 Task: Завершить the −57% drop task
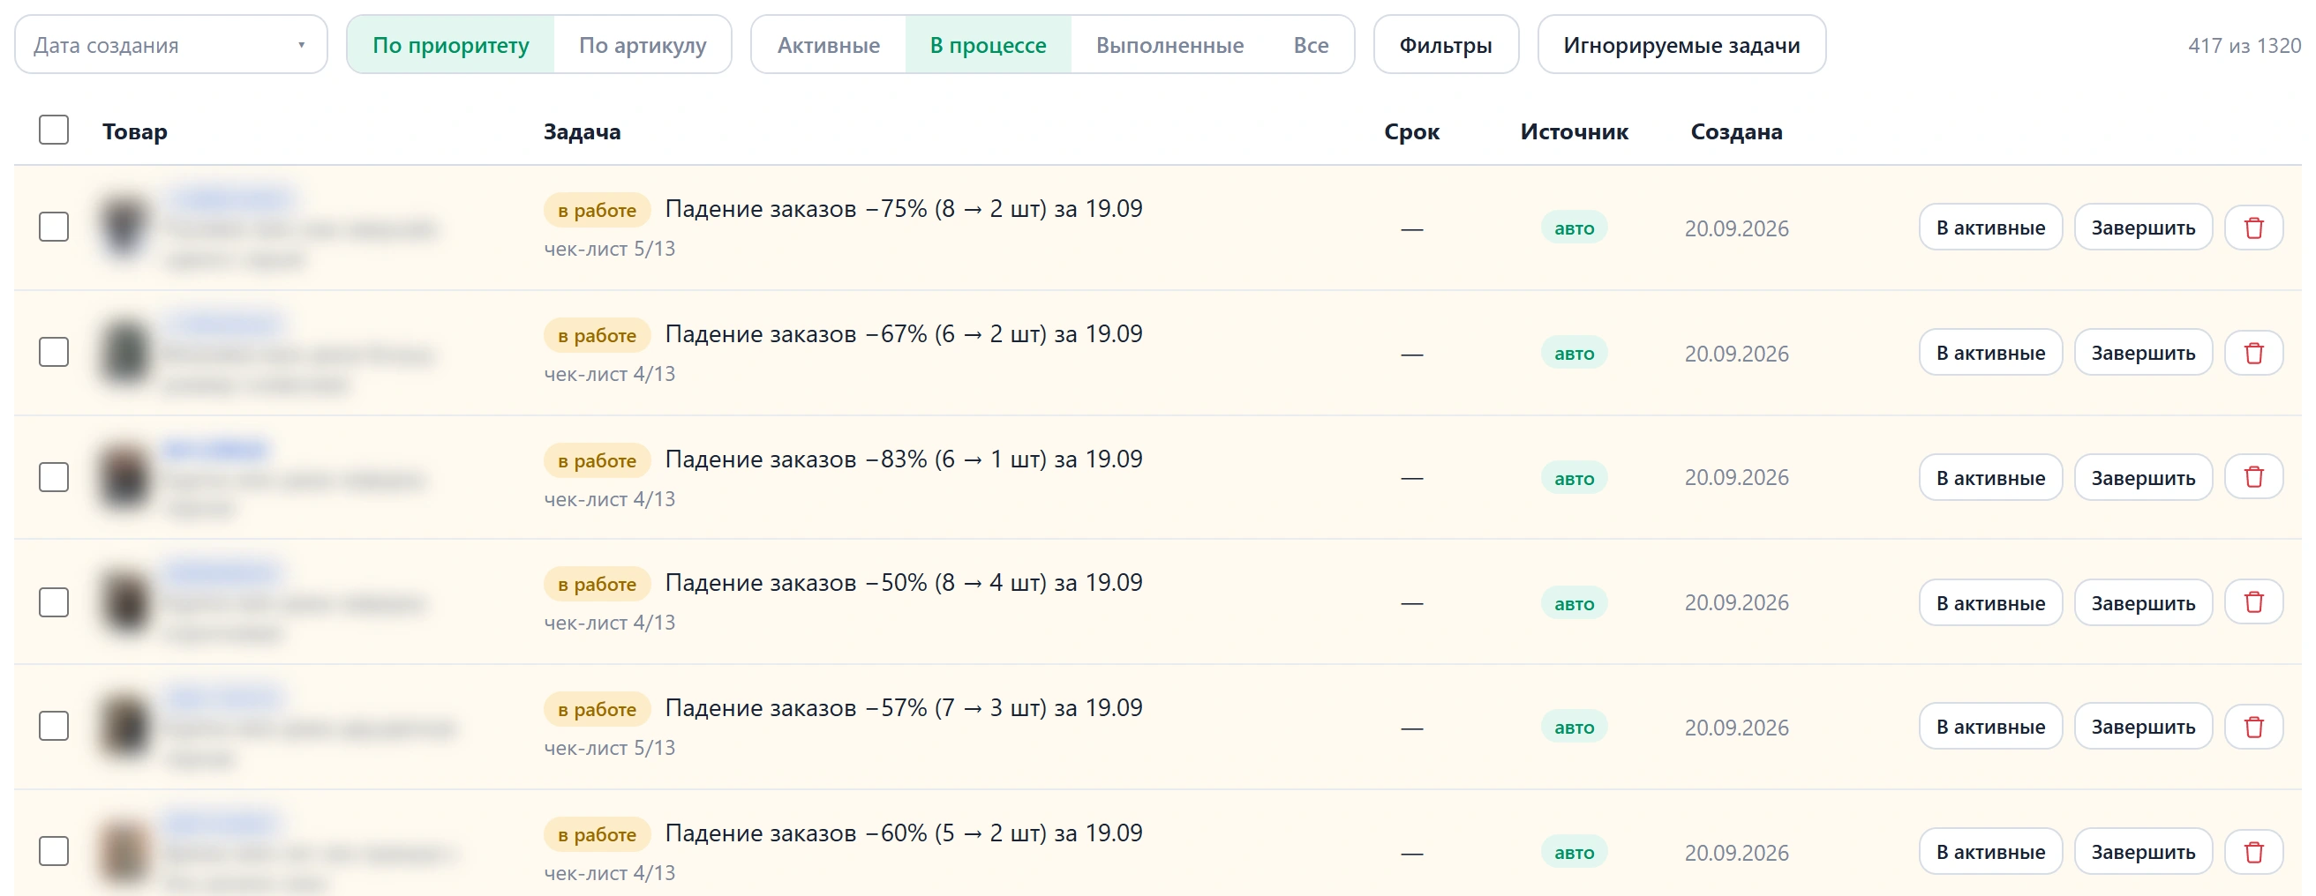(2142, 726)
